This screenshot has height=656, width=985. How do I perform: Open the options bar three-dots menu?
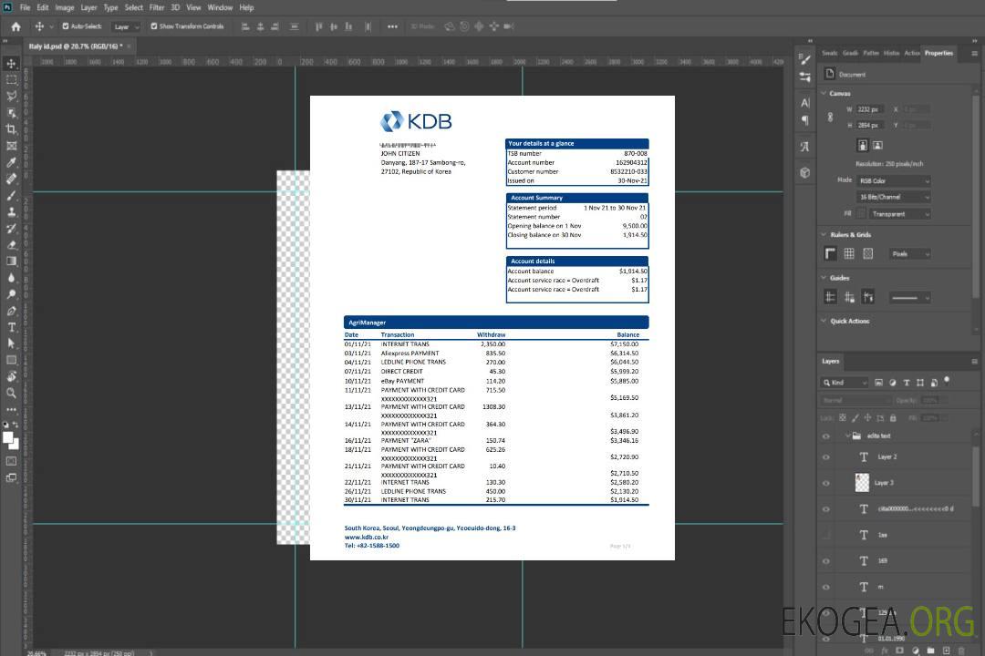392,26
